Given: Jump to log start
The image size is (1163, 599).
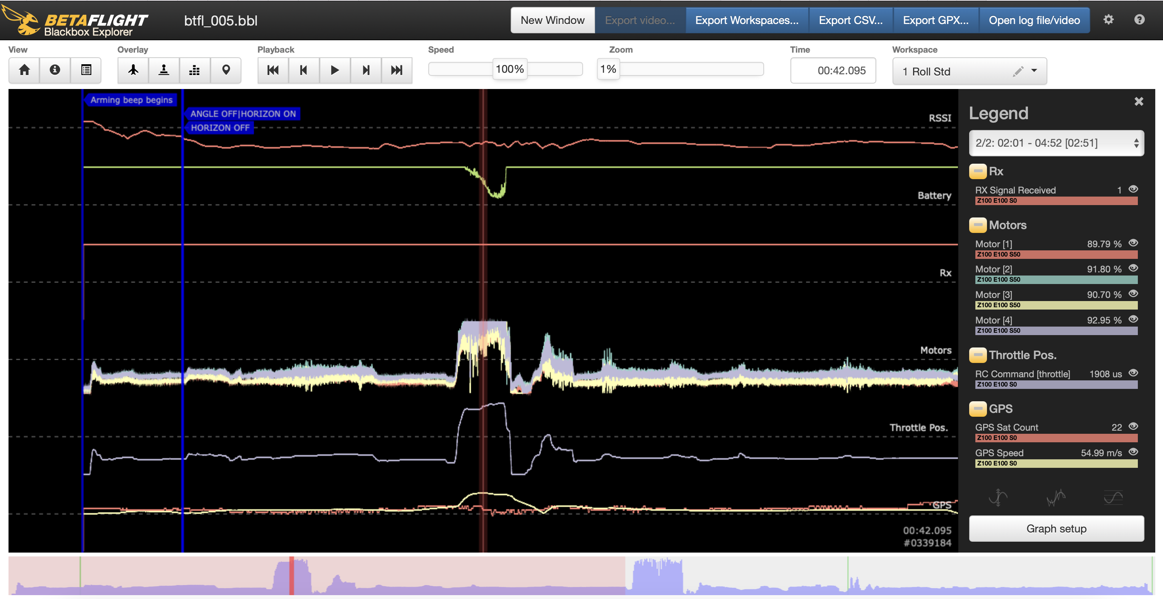Looking at the screenshot, I should click(x=273, y=70).
